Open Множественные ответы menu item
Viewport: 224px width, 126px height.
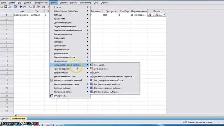[x=70, y=76]
